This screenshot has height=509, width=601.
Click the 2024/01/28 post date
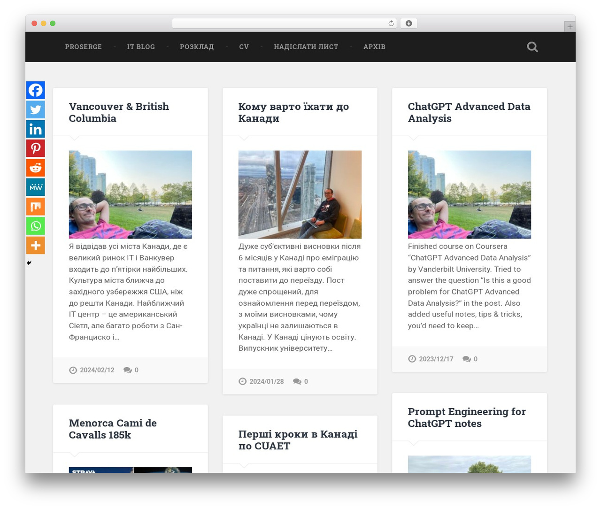[x=267, y=381]
